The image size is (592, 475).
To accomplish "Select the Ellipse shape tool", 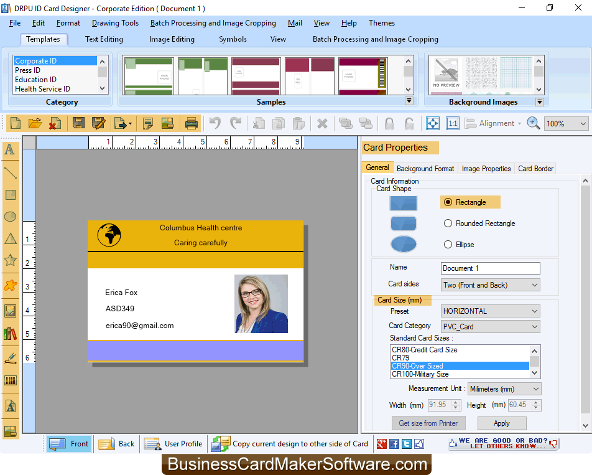I will [10, 217].
